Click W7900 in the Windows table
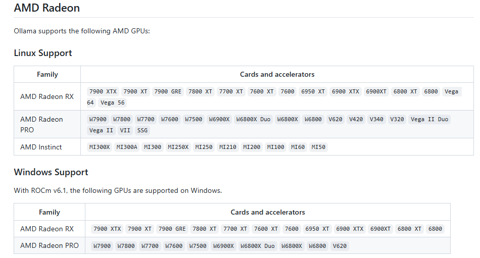 (102, 246)
